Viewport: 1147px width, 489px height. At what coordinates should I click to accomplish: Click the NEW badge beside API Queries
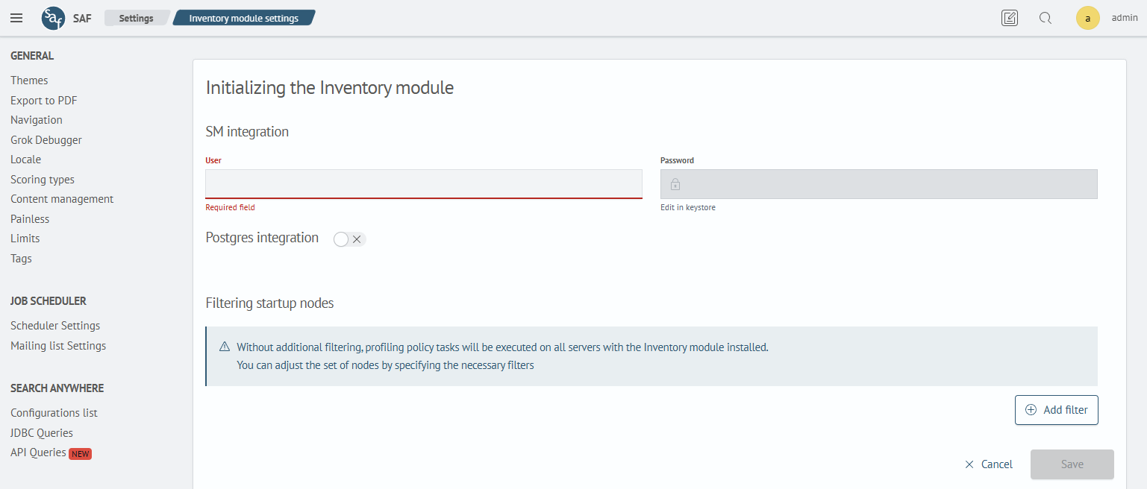[x=80, y=454]
